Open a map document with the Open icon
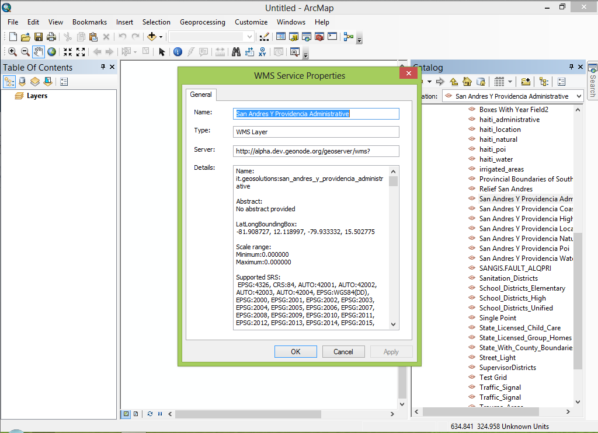Screen dimensions: 598x433 click(x=26, y=37)
